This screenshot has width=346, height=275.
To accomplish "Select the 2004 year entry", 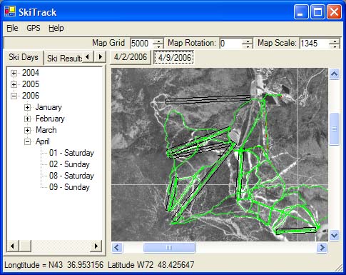I will 31,73.
